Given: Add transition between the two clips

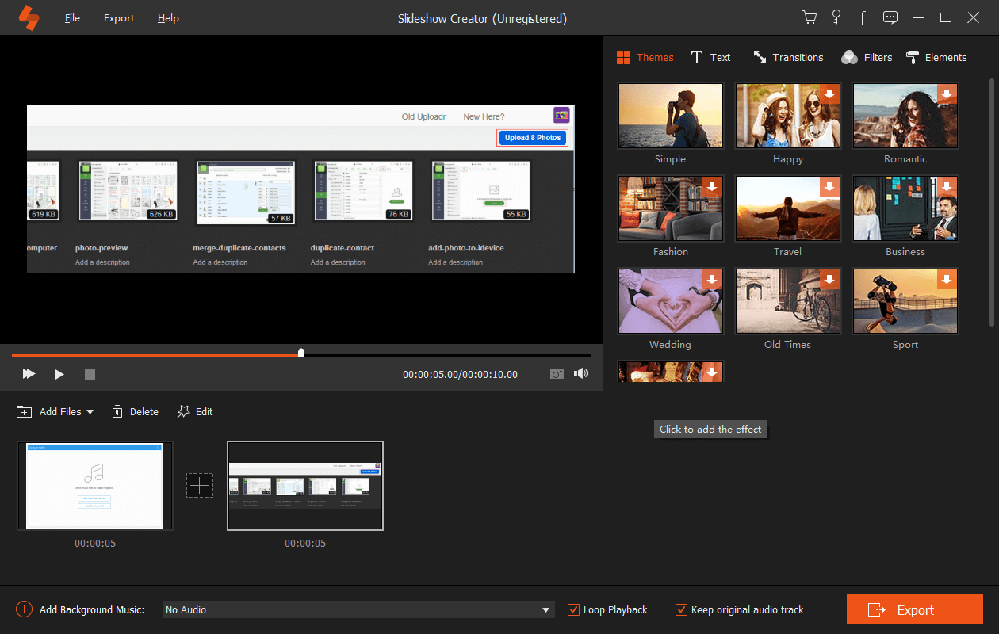Looking at the screenshot, I should point(200,486).
